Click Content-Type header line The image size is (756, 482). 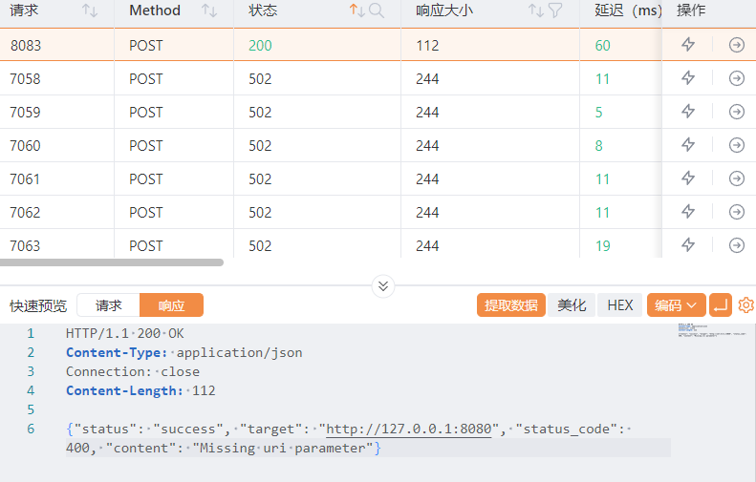coord(184,352)
